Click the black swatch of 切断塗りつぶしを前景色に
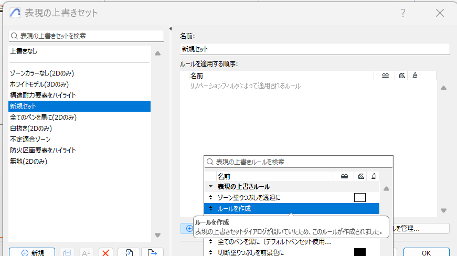 [x=359, y=252]
